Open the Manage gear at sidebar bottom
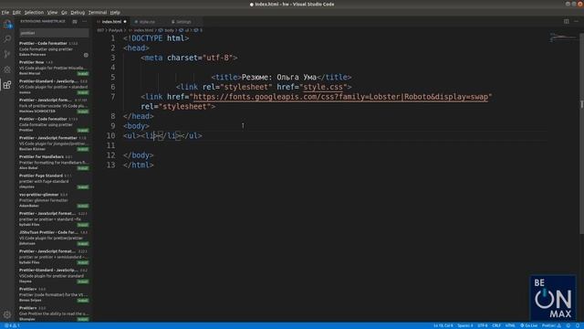This screenshot has height=329, width=584. [x=7, y=314]
